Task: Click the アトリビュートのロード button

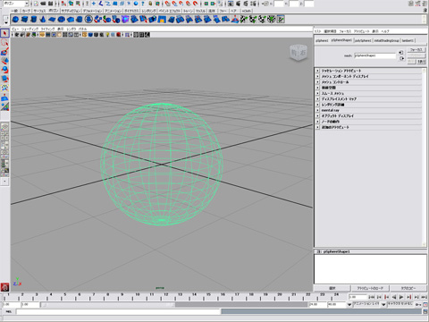Action: [x=370, y=288]
